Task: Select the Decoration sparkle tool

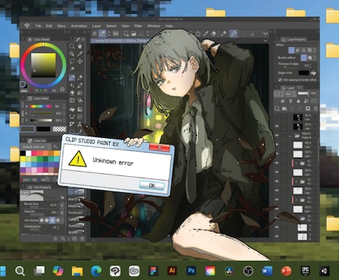Action: click(x=72, y=85)
